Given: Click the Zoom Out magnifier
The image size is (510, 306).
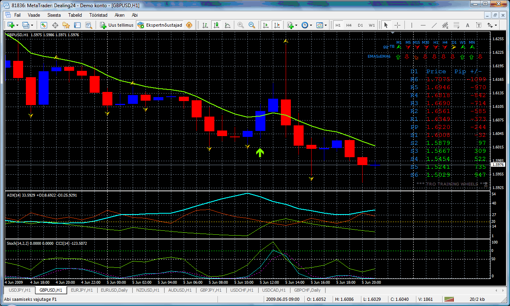Looking at the screenshot, I should pyautogui.click(x=252, y=25).
